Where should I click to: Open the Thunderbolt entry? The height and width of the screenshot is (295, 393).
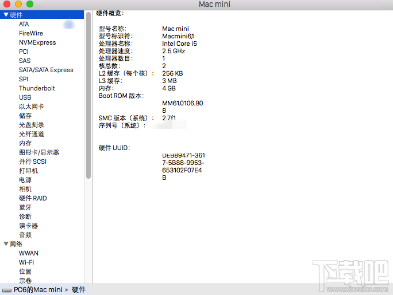click(x=37, y=88)
